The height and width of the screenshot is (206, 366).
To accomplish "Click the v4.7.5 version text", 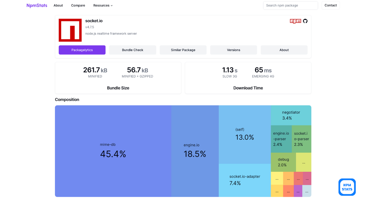I will click(89, 27).
